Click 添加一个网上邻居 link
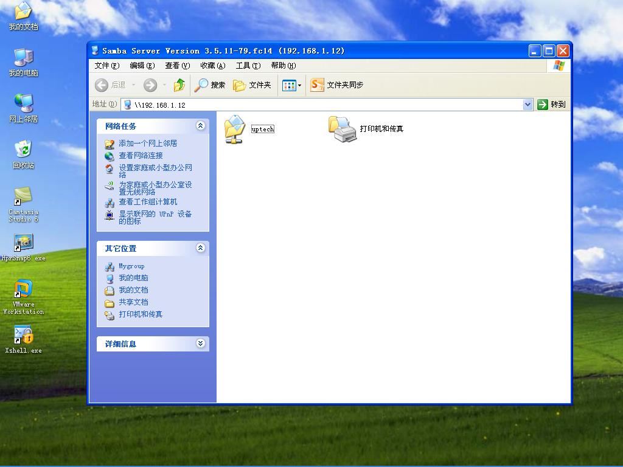The image size is (623, 467). click(148, 144)
